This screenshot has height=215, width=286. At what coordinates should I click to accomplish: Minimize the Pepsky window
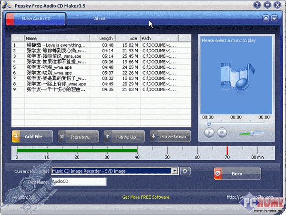pyautogui.click(x=267, y=5)
